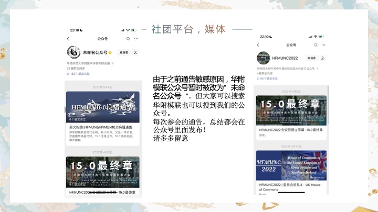Click the HFMUNC2022 account avatar
Screen dimensions: 378x212
(263, 58)
